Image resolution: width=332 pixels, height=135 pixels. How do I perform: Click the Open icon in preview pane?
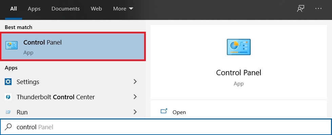[164, 112]
